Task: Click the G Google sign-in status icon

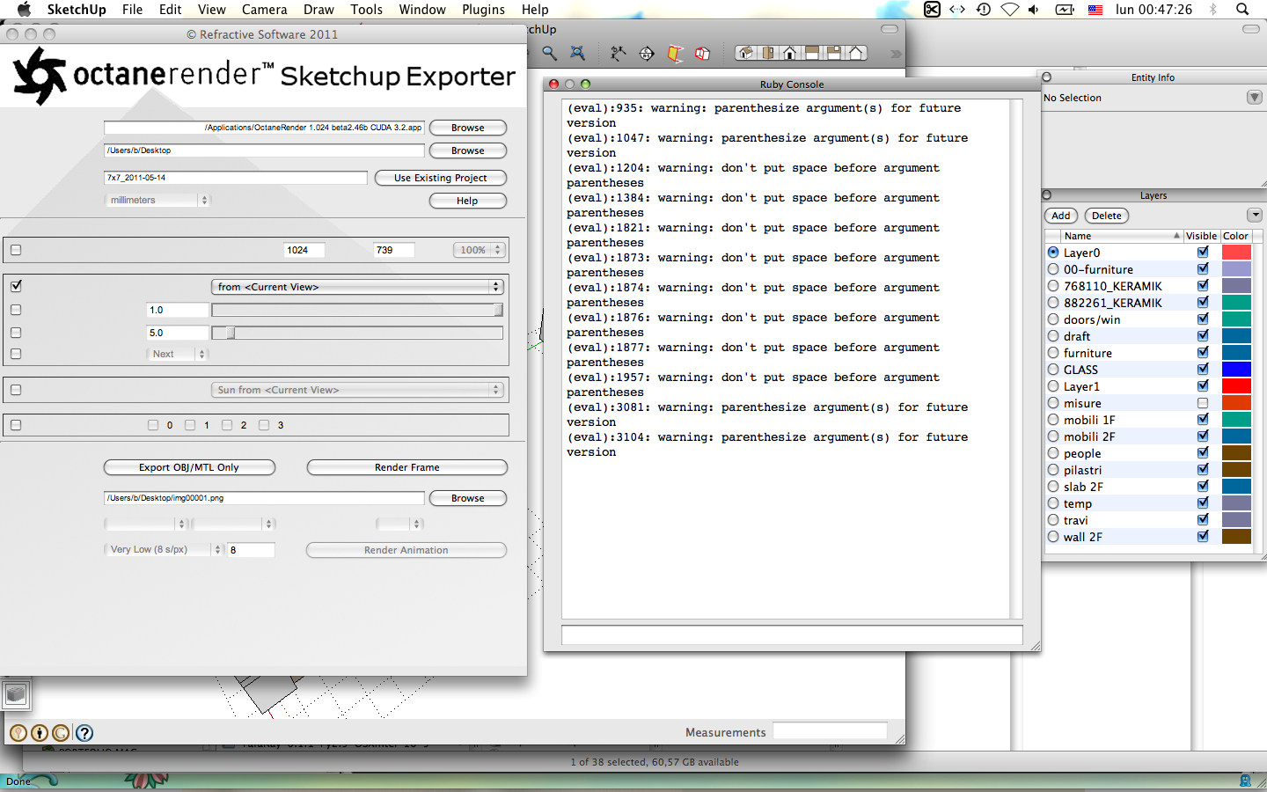Action: 61,732
